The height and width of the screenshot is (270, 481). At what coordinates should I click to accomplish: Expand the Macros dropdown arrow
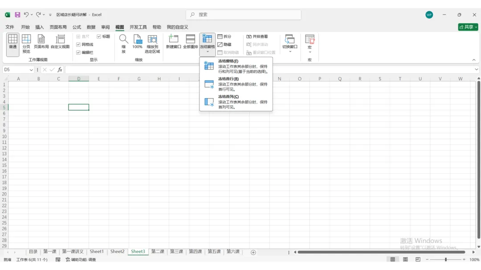pyautogui.click(x=310, y=52)
